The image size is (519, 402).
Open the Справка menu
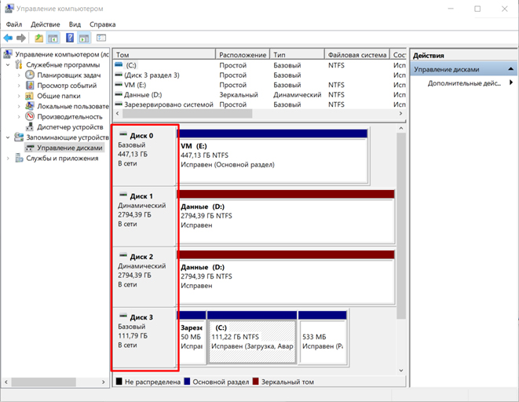(103, 24)
